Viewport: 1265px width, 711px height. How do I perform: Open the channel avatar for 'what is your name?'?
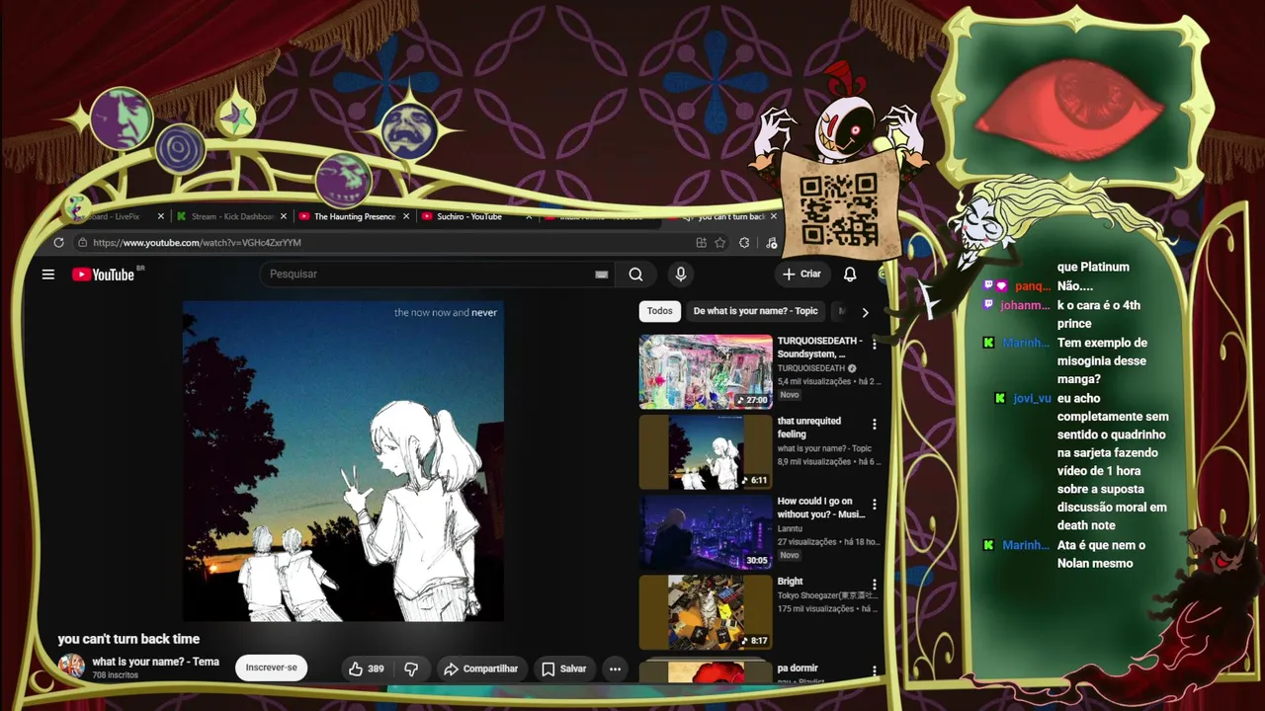click(x=72, y=667)
